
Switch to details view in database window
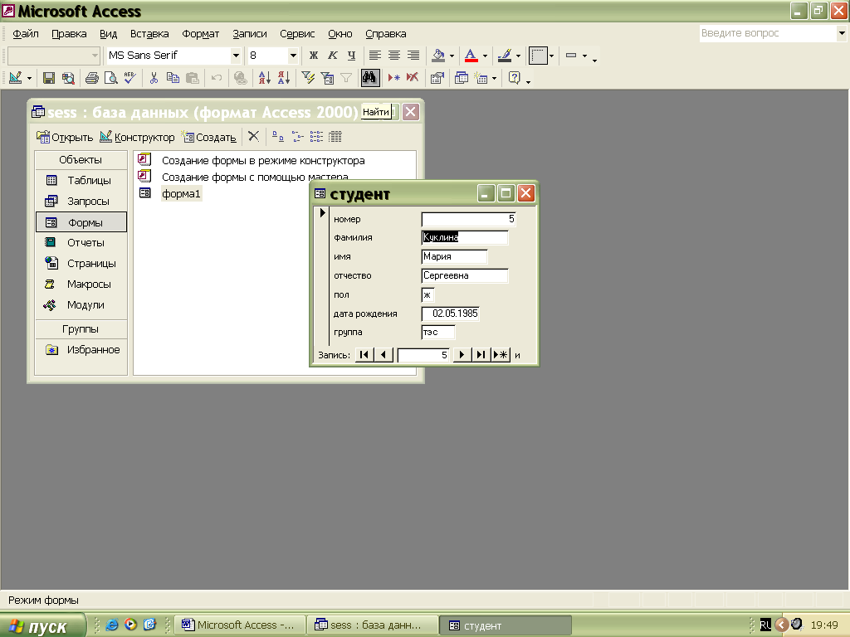[x=335, y=137]
